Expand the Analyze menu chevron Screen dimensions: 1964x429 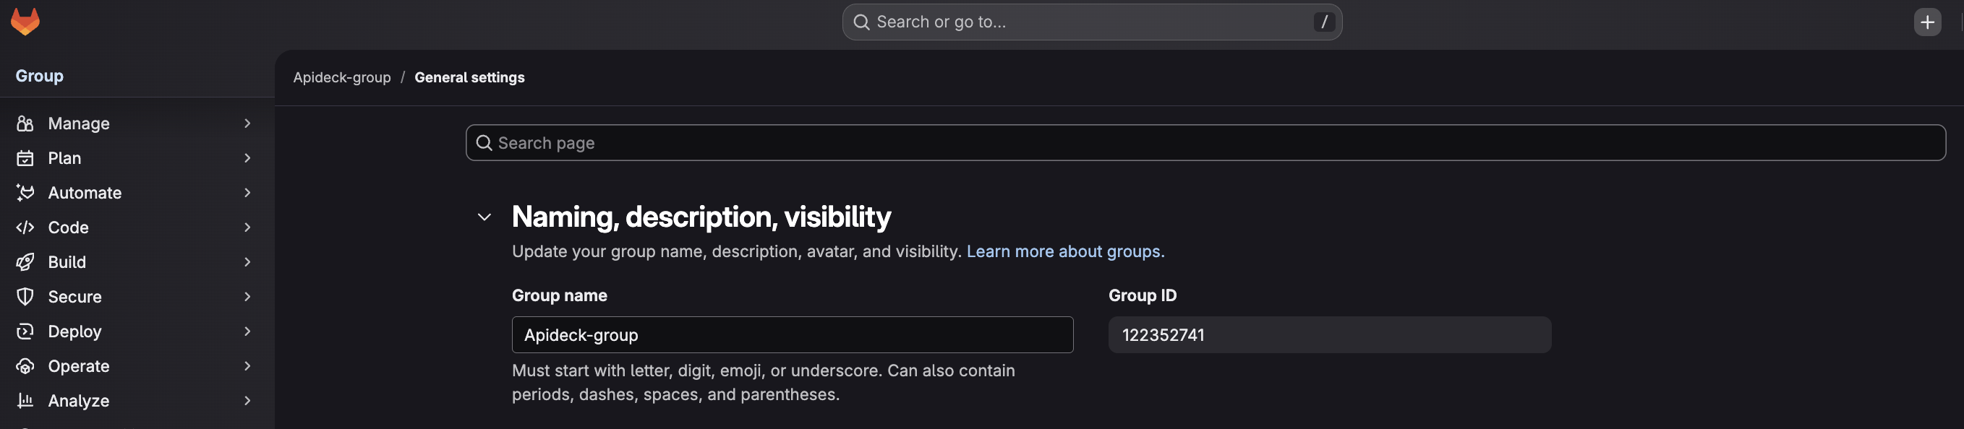[x=247, y=401]
